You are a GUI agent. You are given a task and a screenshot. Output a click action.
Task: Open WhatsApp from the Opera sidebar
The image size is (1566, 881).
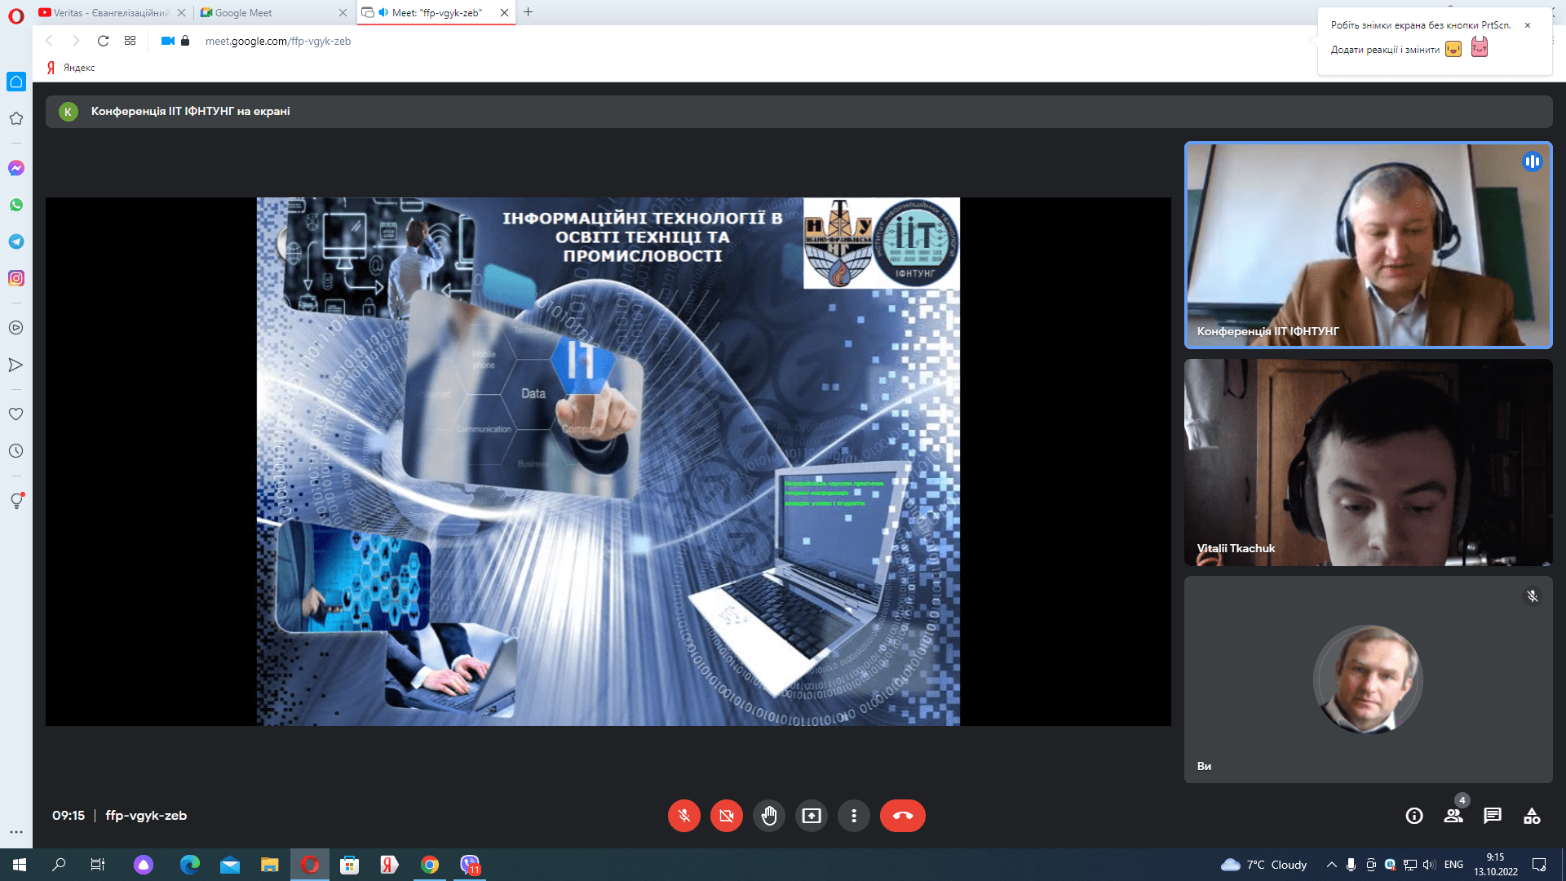pyautogui.click(x=16, y=205)
